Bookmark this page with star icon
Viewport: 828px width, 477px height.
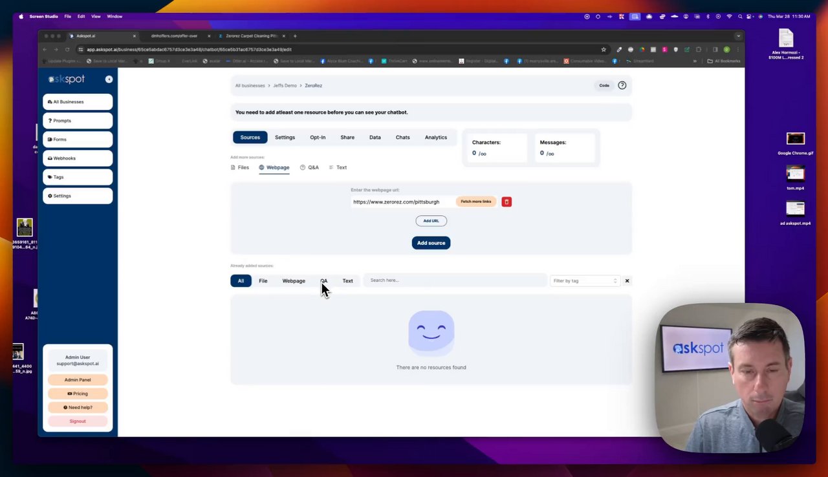point(604,49)
